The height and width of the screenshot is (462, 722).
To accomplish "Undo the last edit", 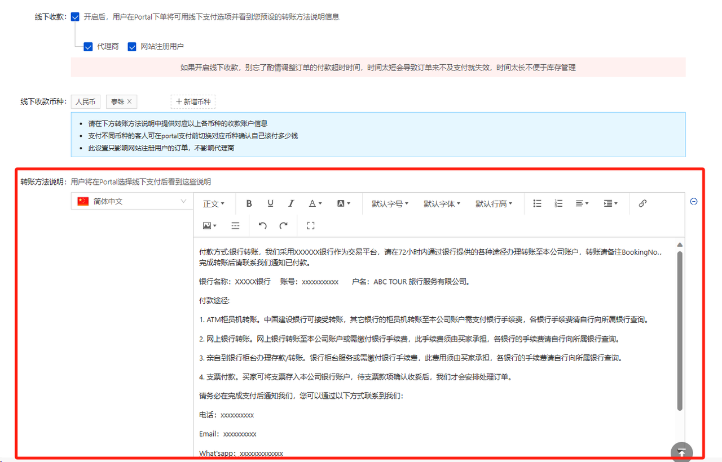I will coord(262,226).
